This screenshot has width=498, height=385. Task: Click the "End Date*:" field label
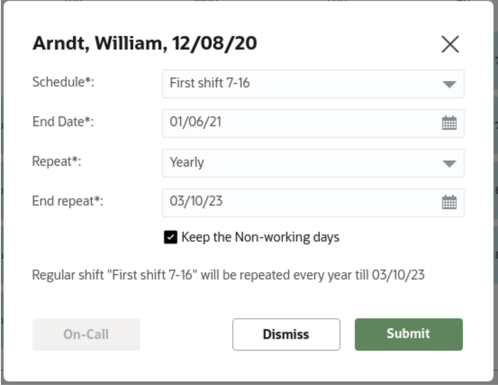click(x=63, y=122)
